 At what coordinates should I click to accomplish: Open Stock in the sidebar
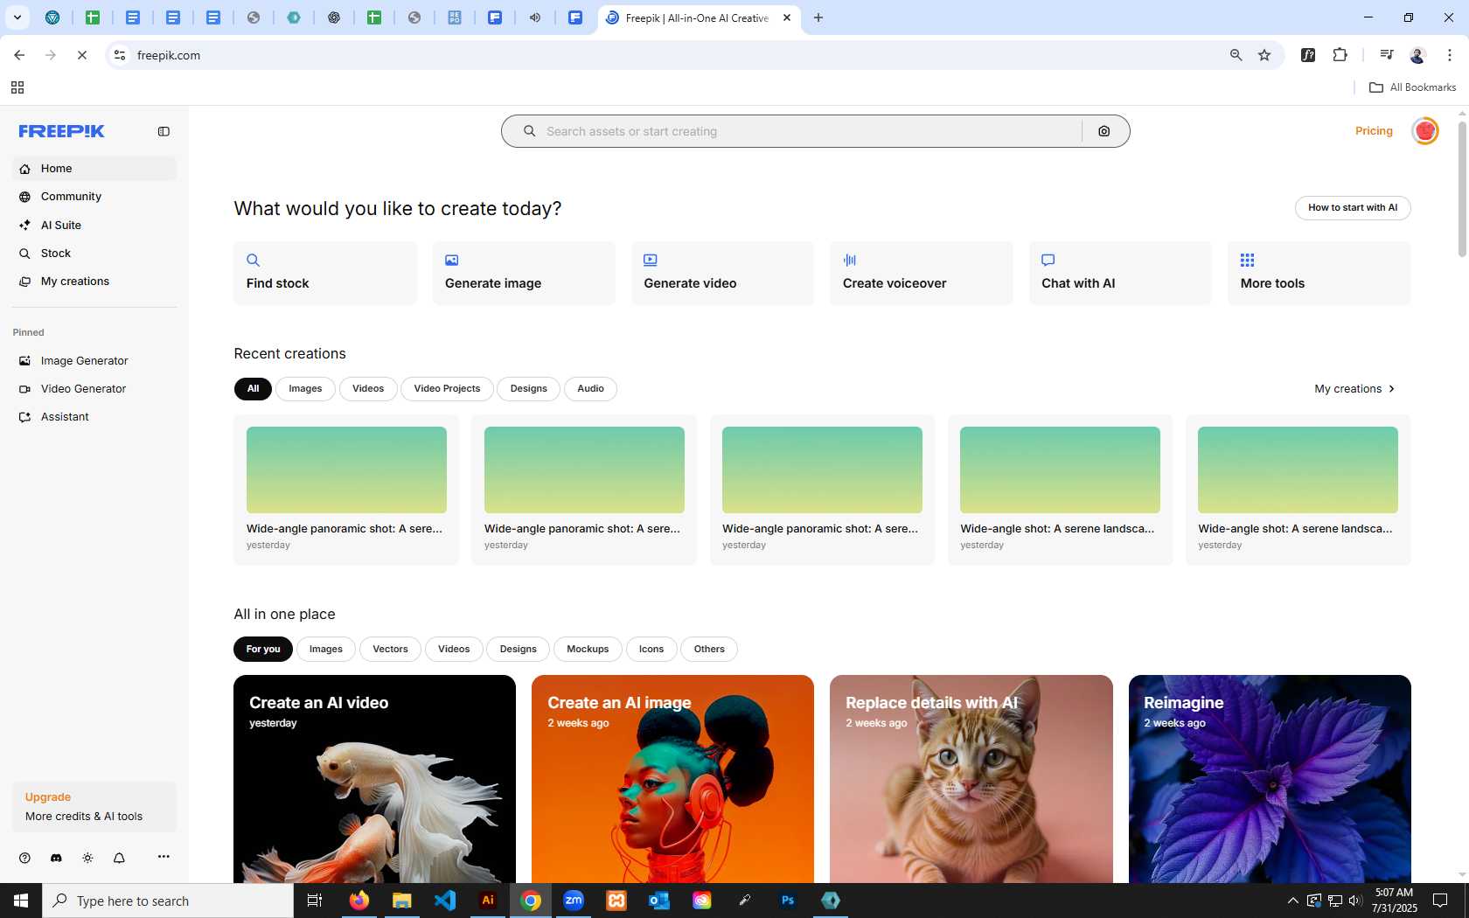[x=94, y=254]
